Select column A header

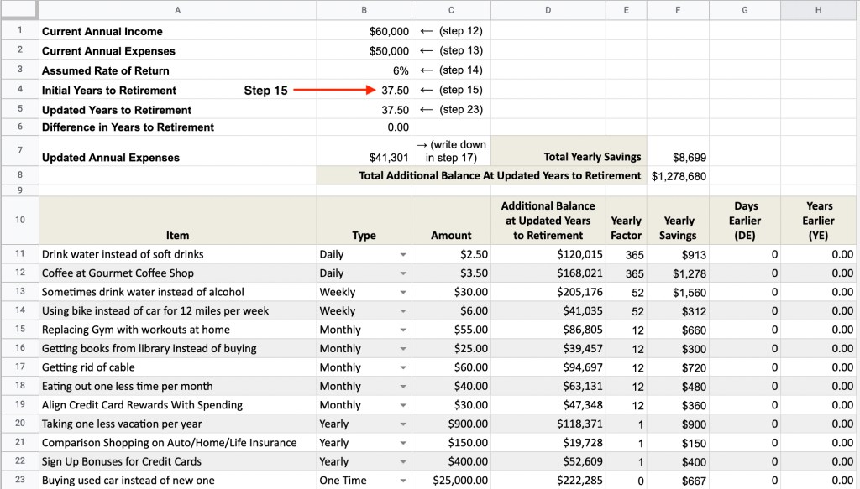(177, 10)
